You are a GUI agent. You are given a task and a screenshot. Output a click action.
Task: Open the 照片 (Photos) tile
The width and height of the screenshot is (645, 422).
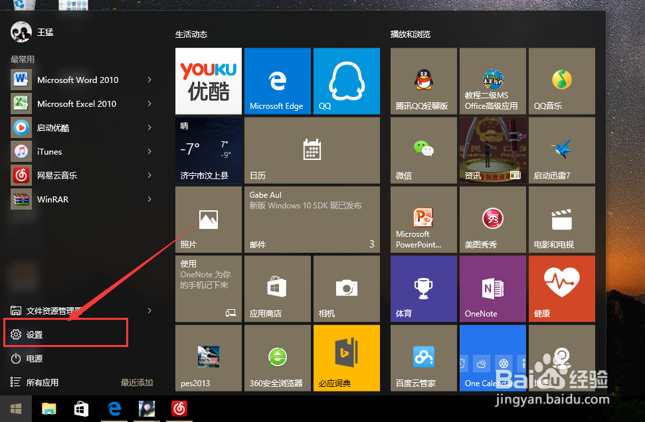(208, 219)
